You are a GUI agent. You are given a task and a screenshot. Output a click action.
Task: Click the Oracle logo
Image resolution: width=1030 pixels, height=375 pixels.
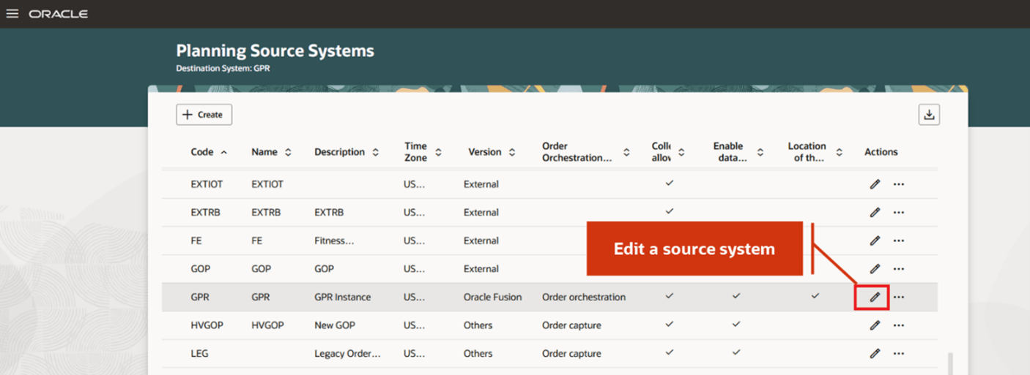coord(59,14)
